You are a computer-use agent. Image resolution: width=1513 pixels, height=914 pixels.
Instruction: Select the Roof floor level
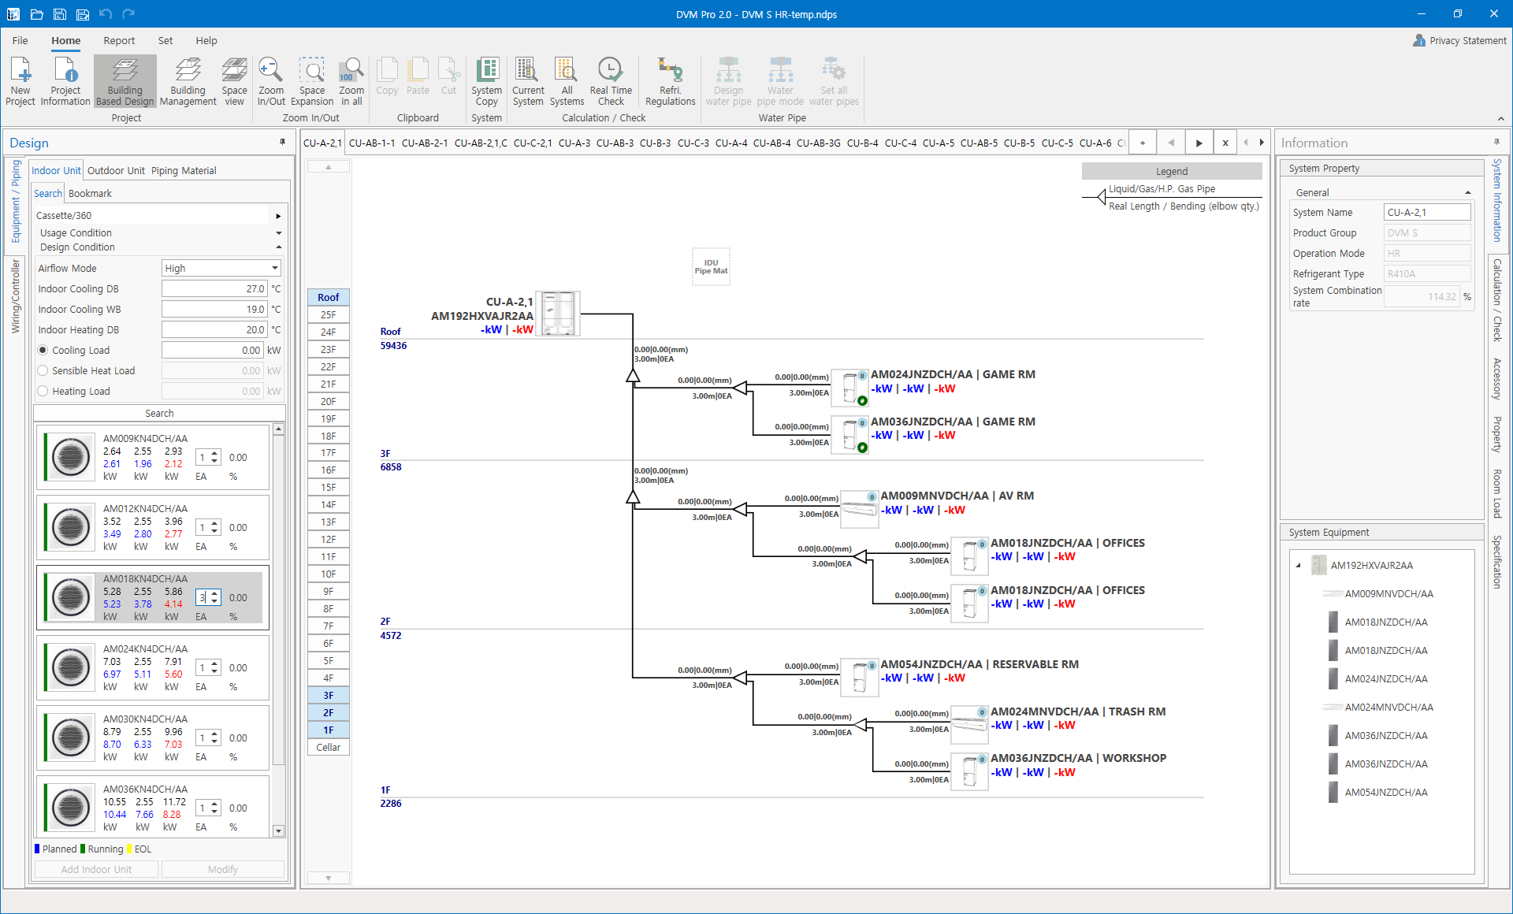pyautogui.click(x=328, y=297)
